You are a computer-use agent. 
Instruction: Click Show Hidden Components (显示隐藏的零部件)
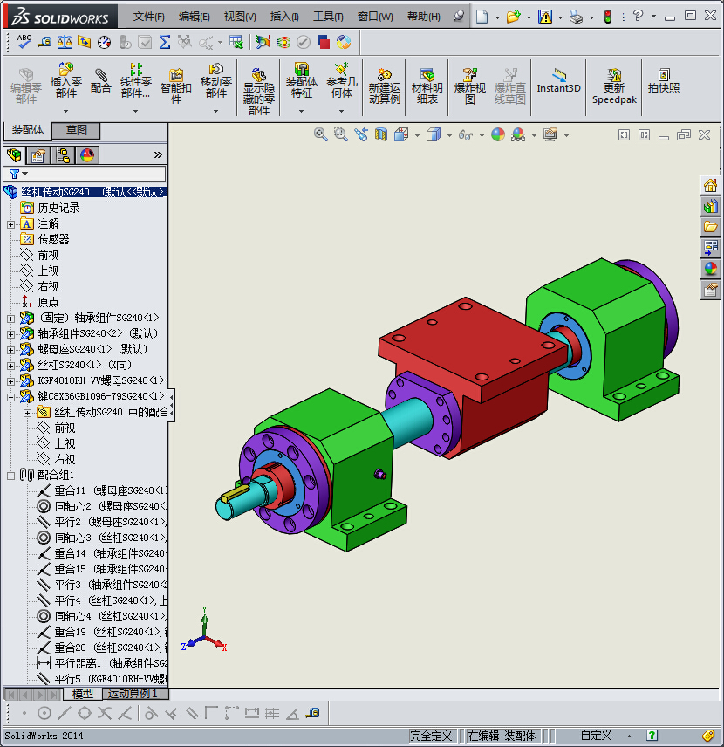coord(259,91)
